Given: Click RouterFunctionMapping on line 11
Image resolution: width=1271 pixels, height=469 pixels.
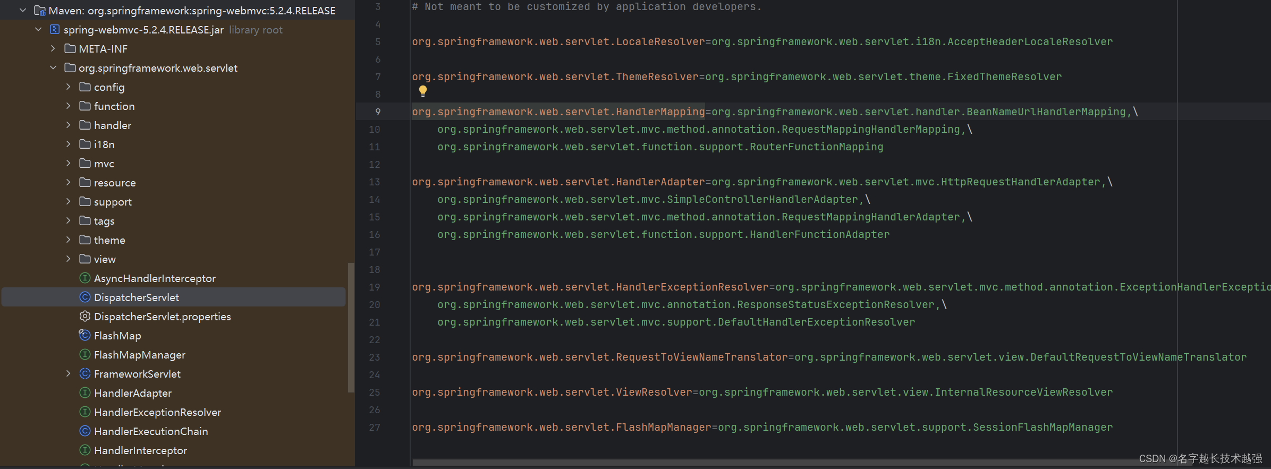Looking at the screenshot, I should [x=816, y=147].
